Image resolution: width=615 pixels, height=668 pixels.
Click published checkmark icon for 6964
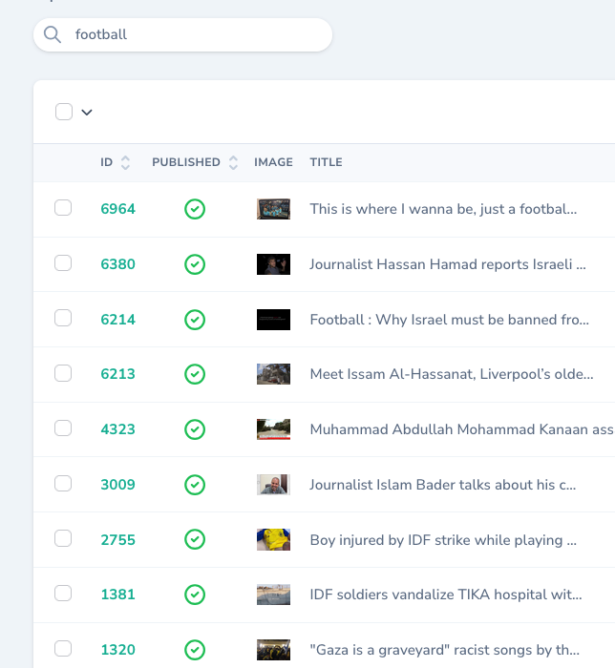[x=195, y=209]
